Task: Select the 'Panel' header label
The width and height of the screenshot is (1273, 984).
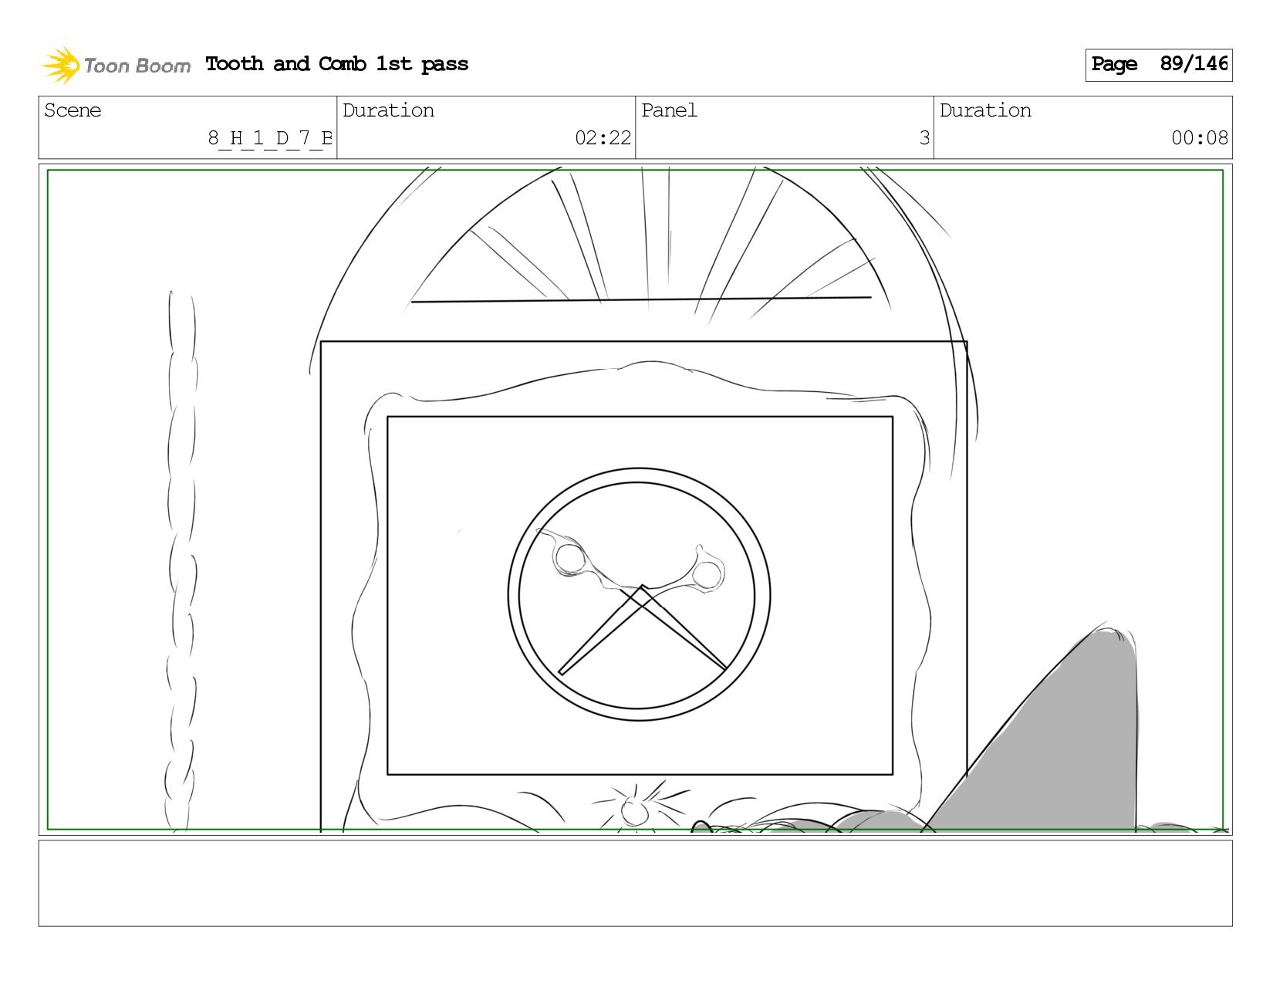Action: tap(669, 110)
